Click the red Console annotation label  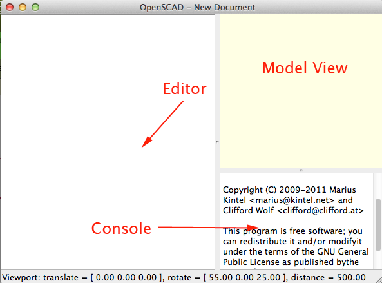121,229
